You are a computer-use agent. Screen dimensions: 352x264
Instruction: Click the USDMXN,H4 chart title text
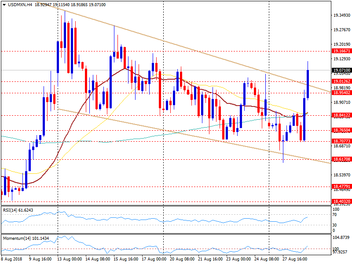(x=20, y=4)
